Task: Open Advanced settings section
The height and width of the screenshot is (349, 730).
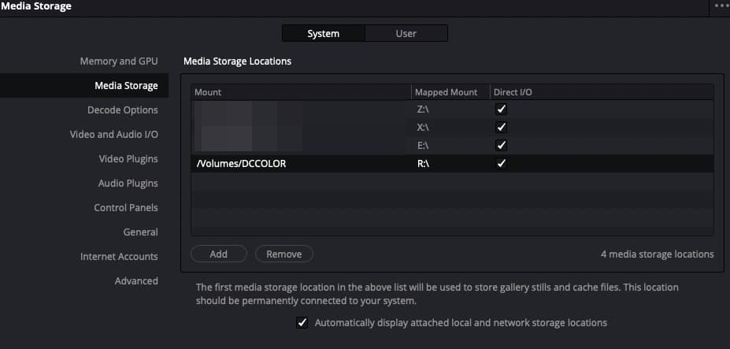Action: tap(136, 281)
